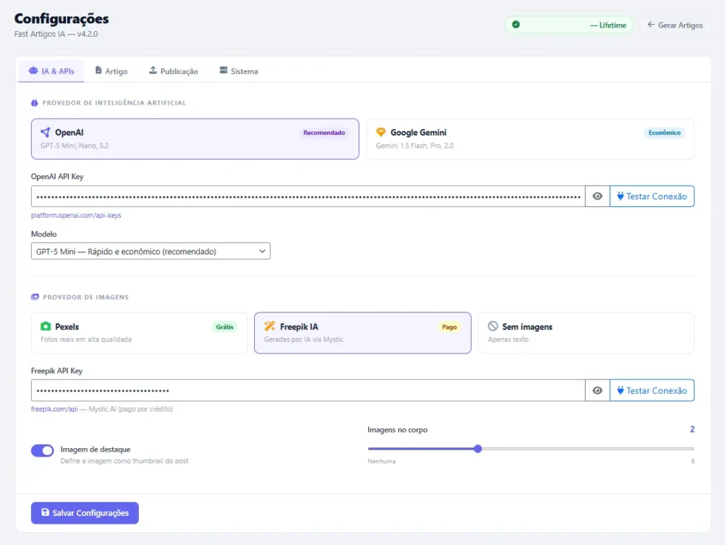Show the OpenAI API key with eye icon
Screen dimensions: 725x545
[598, 196]
